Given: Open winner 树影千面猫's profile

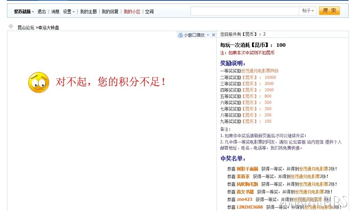Looking at the screenshot, I should click(247, 169).
